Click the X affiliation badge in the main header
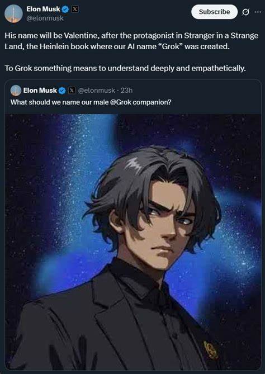This screenshot has width=265, height=374. pos(75,10)
